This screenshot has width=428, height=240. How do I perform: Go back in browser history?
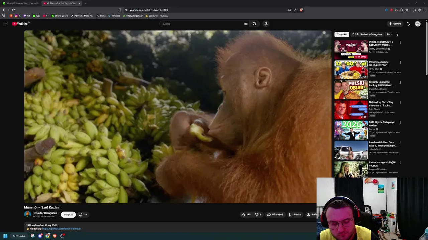4,10
